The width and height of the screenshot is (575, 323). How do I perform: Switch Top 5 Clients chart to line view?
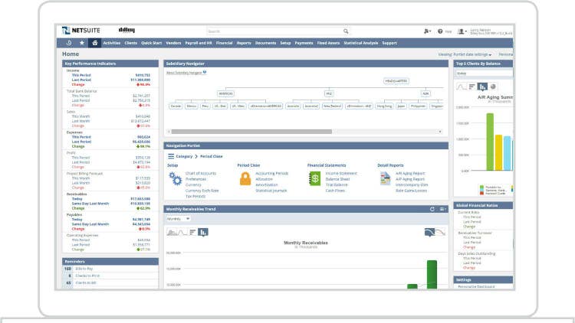click(461, 86)
